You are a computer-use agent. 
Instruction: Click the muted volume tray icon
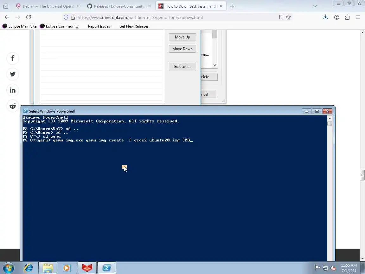pyautogui.click(x=333, y=268)
